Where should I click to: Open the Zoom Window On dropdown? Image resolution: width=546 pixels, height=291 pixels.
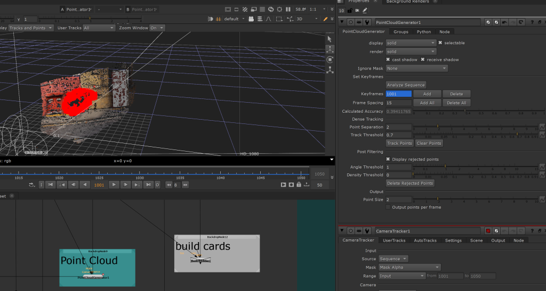click(x=157, y=28)
